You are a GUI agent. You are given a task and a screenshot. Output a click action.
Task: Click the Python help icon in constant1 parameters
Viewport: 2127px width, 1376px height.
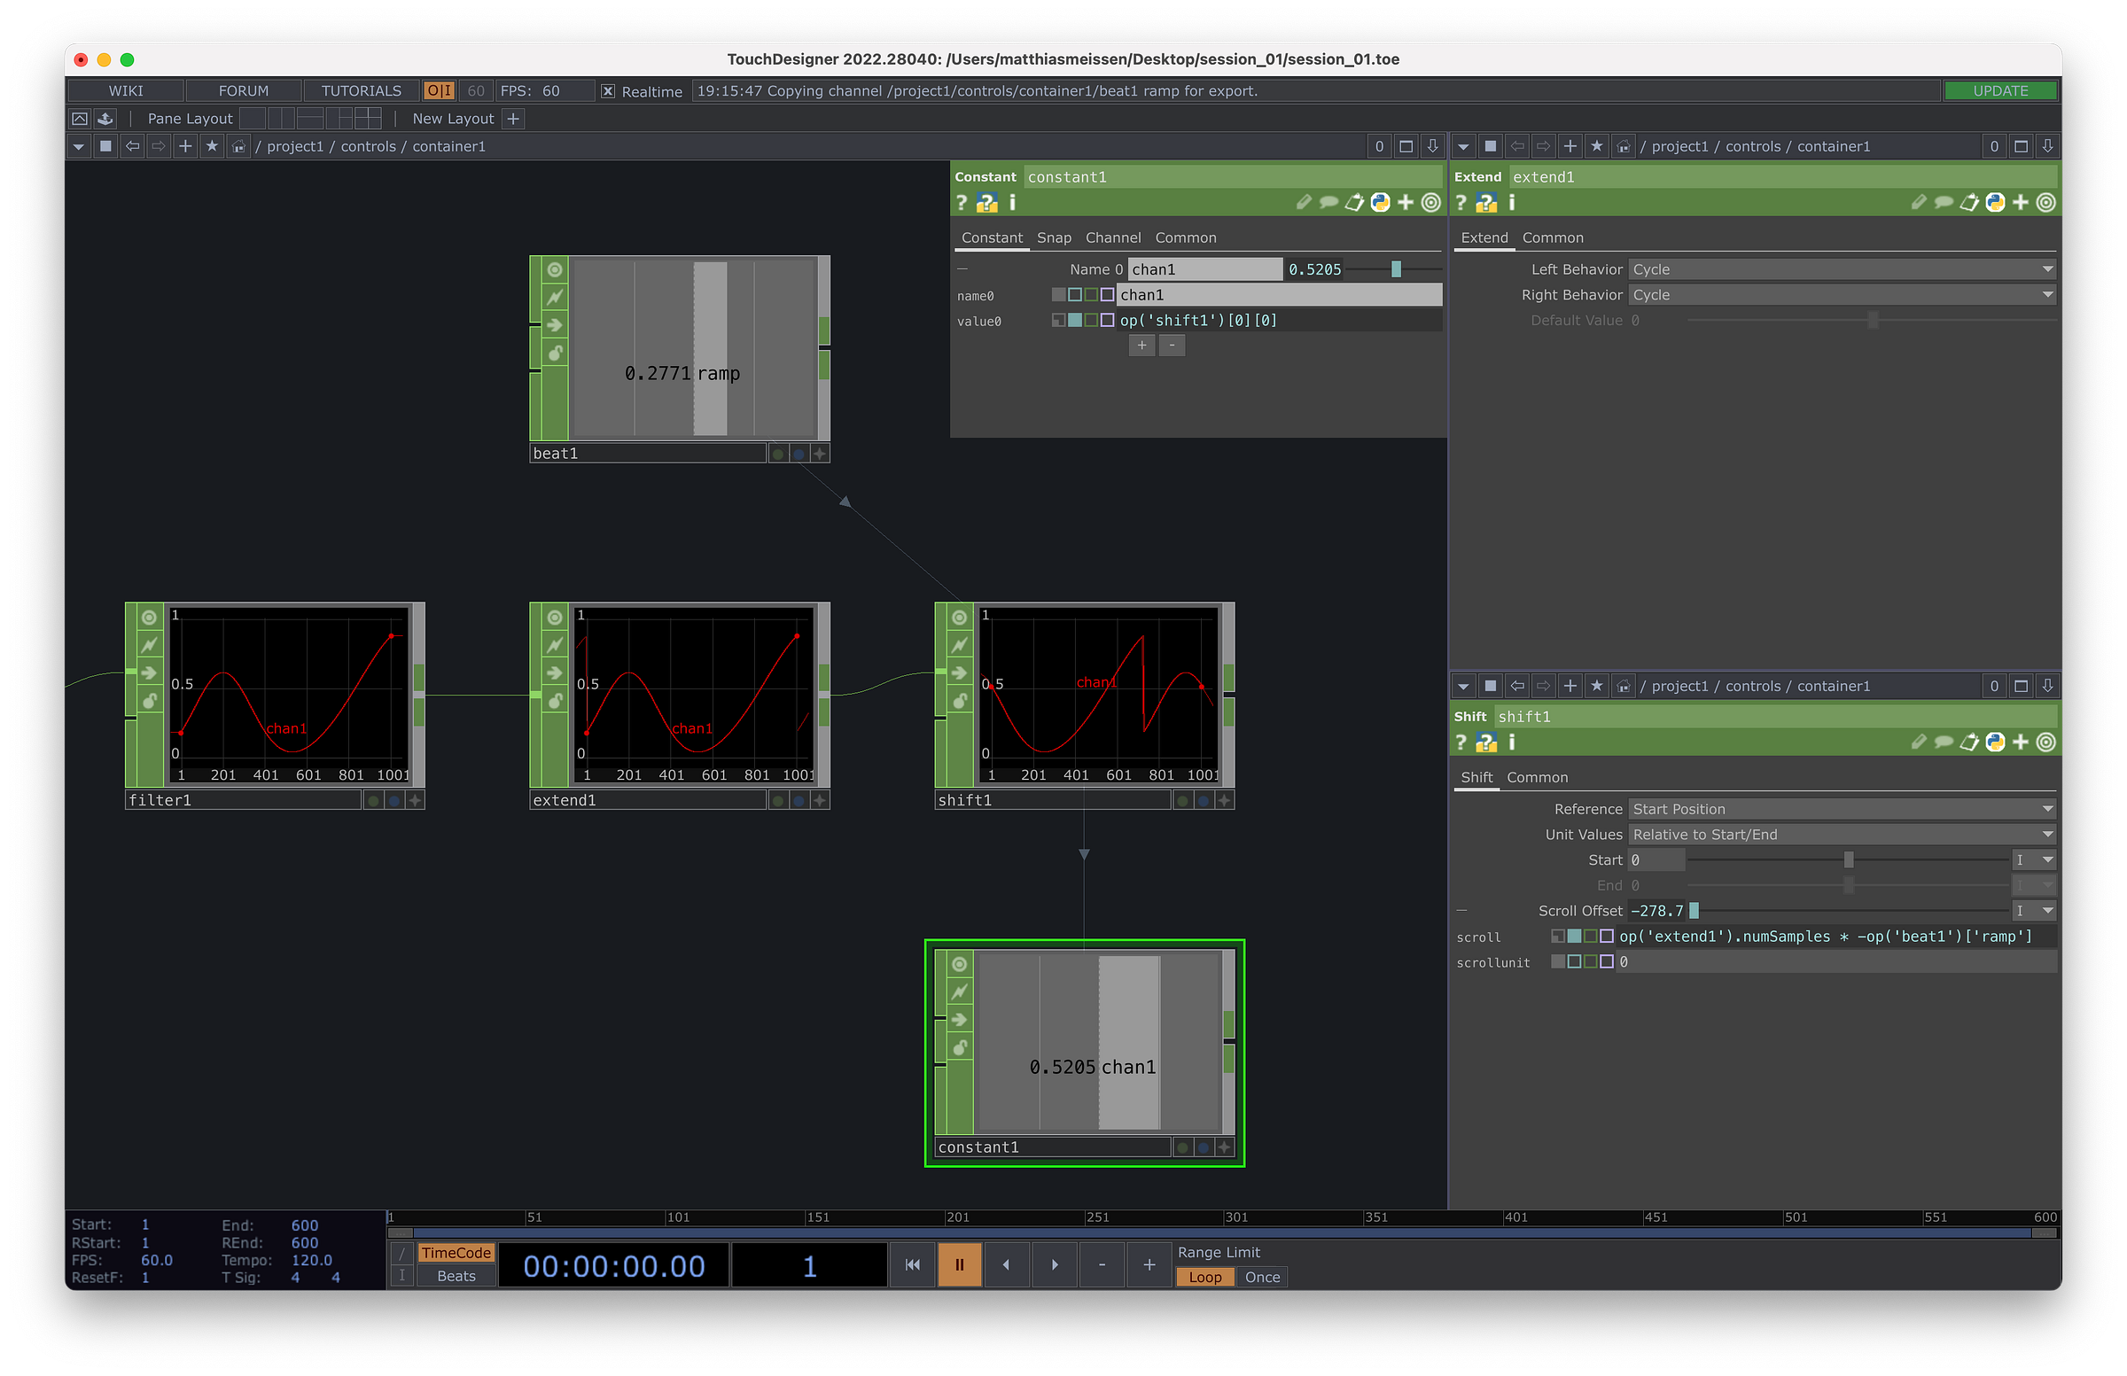click(x=986, y=203)
